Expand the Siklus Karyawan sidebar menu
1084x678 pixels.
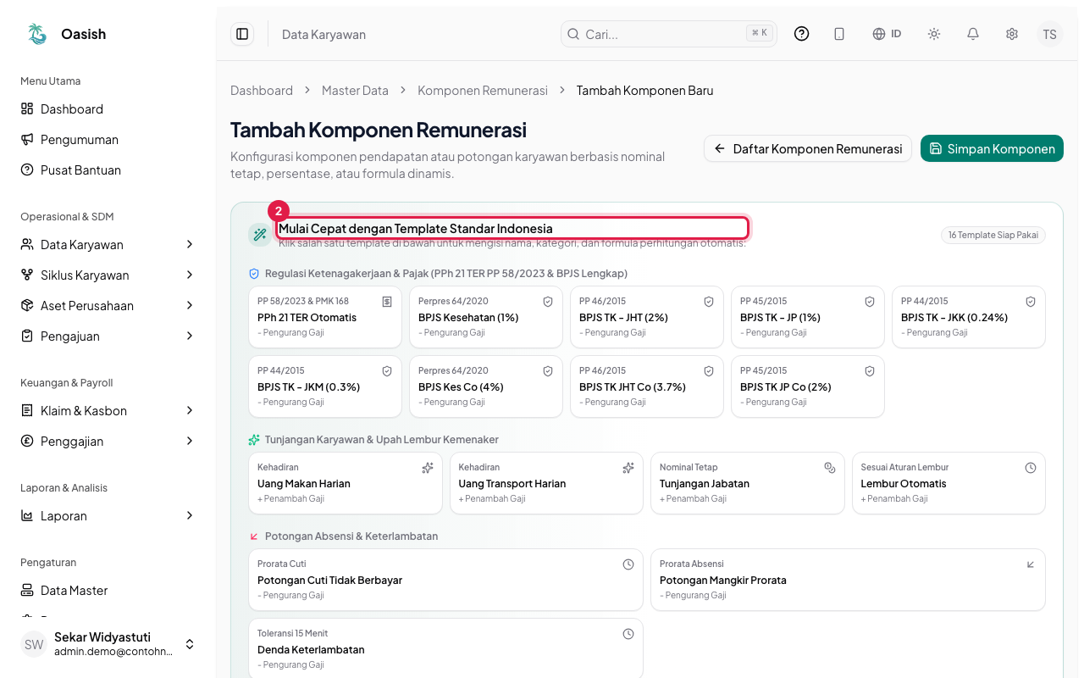point(108,275)
